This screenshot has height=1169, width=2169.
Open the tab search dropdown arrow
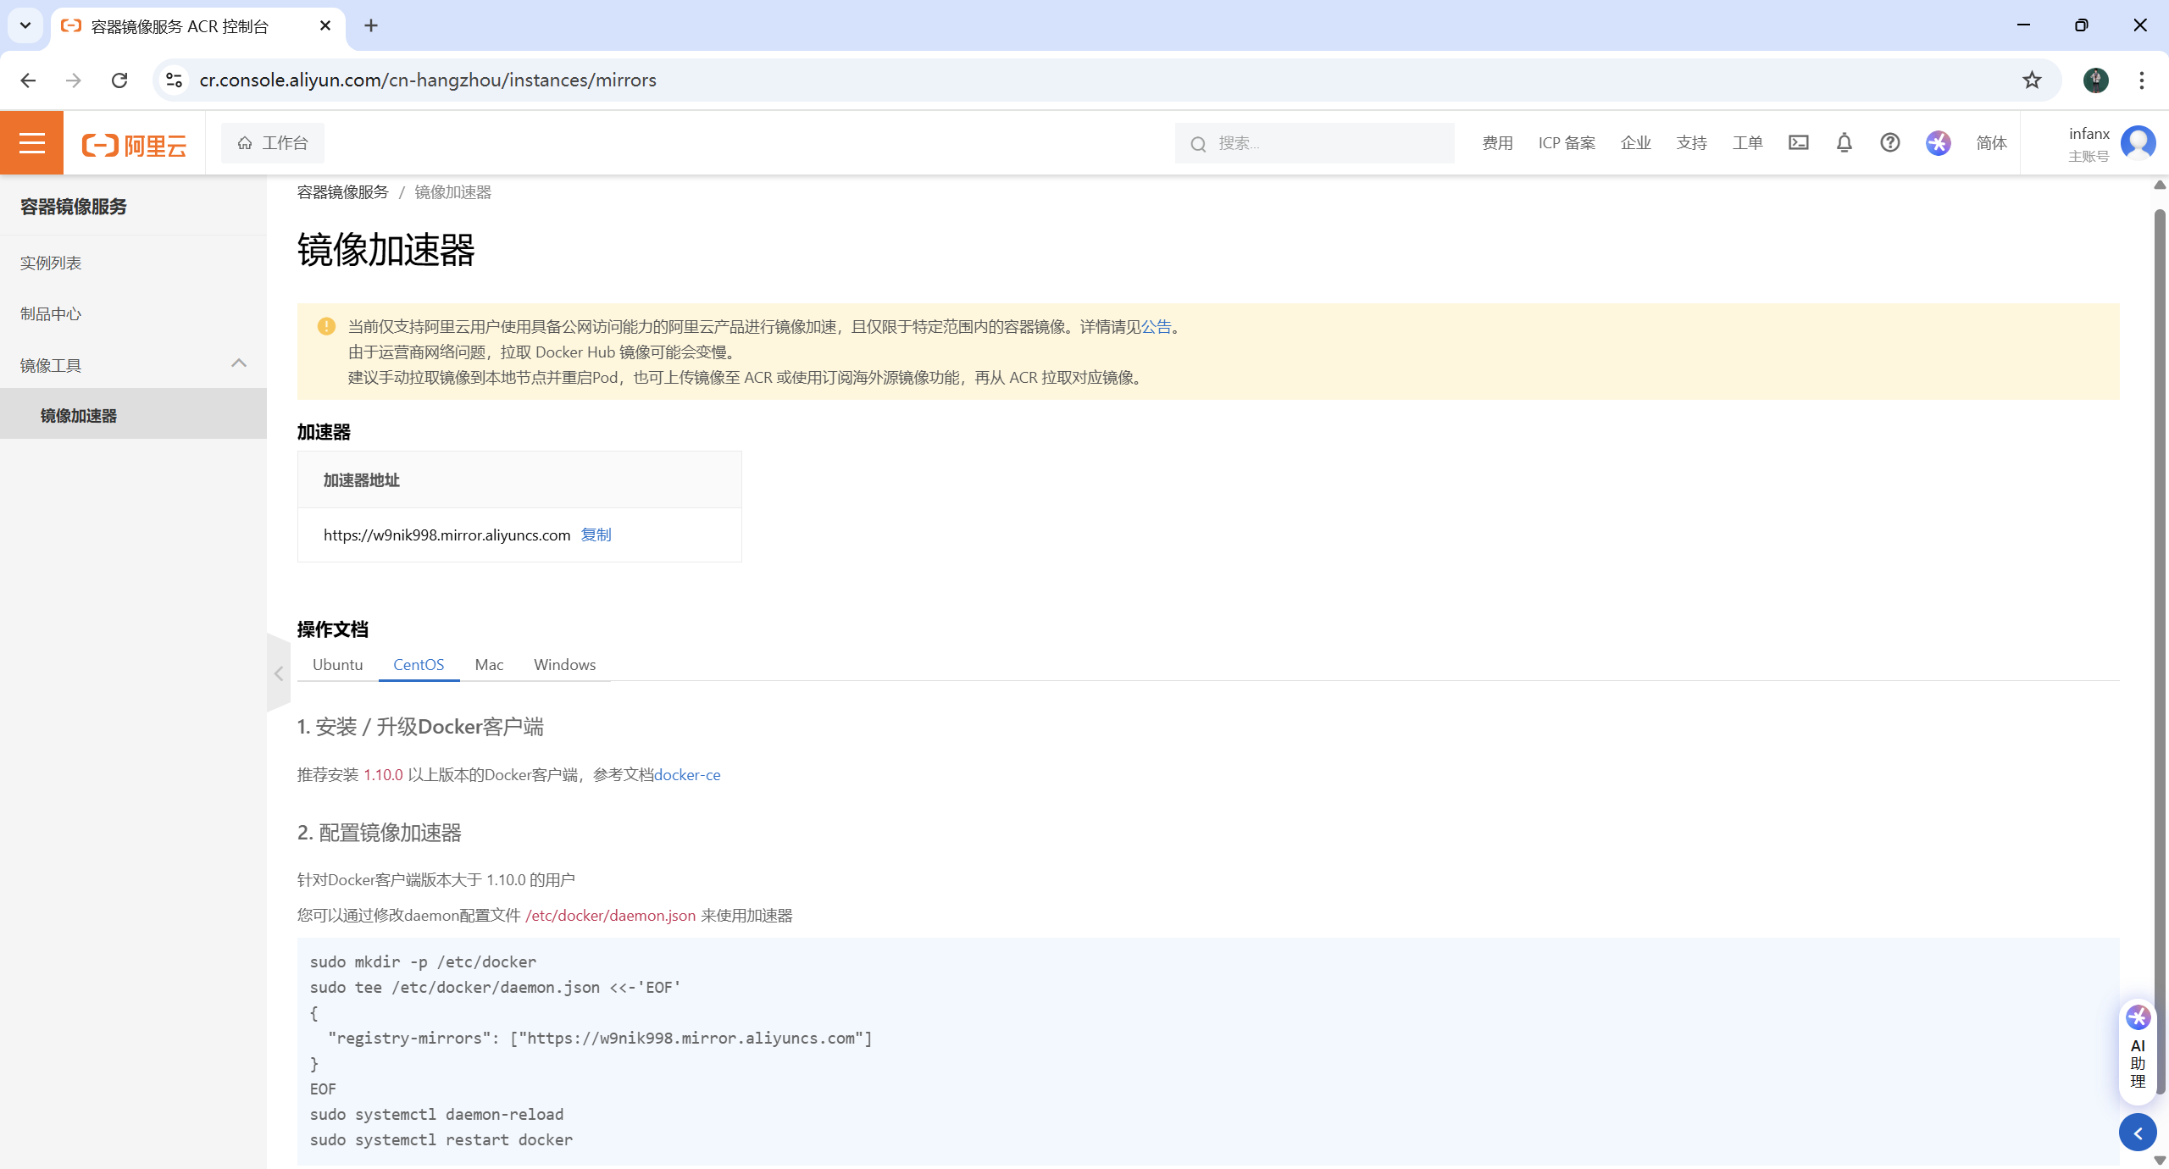click(x=25, y=25)
